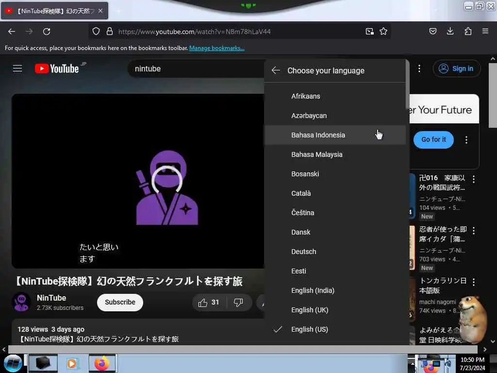Expand the video description box
Screen dimensions: 497x373
pos(138,332)
